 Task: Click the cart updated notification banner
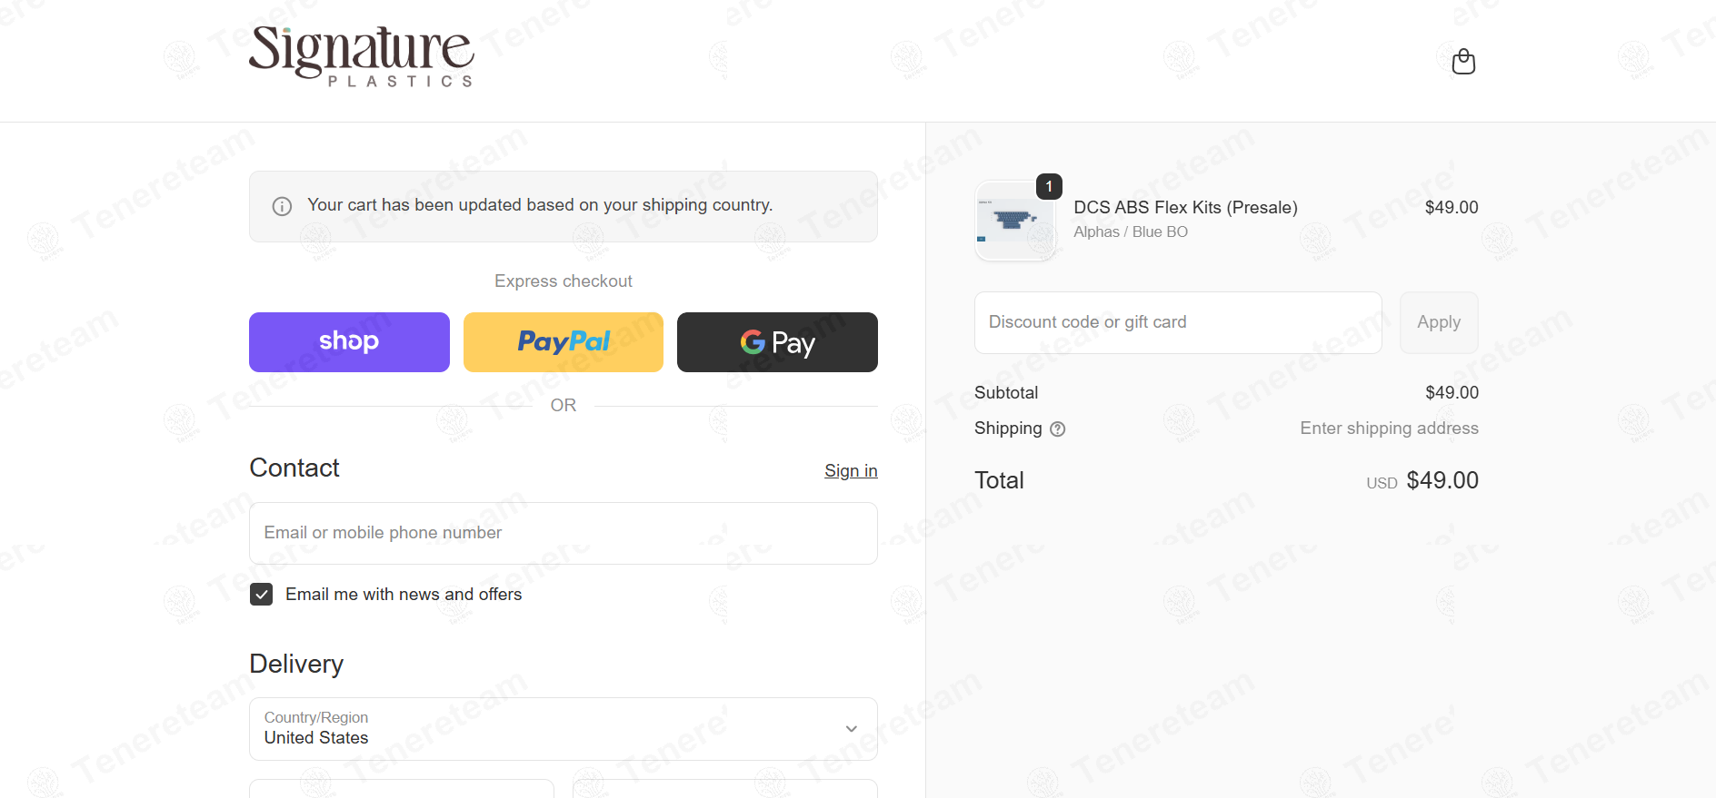[564, 206]
